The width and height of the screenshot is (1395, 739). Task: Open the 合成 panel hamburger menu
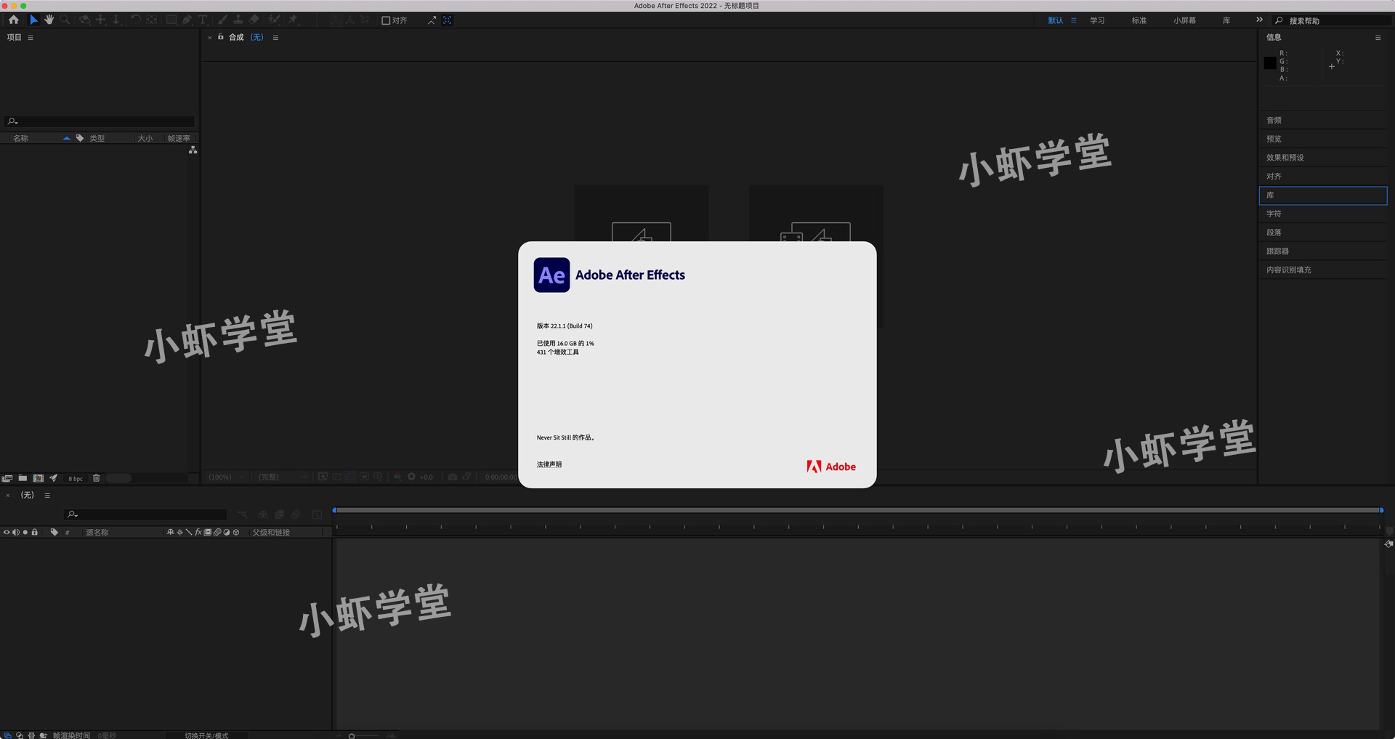pyautogui.click(x=275, y=38)
